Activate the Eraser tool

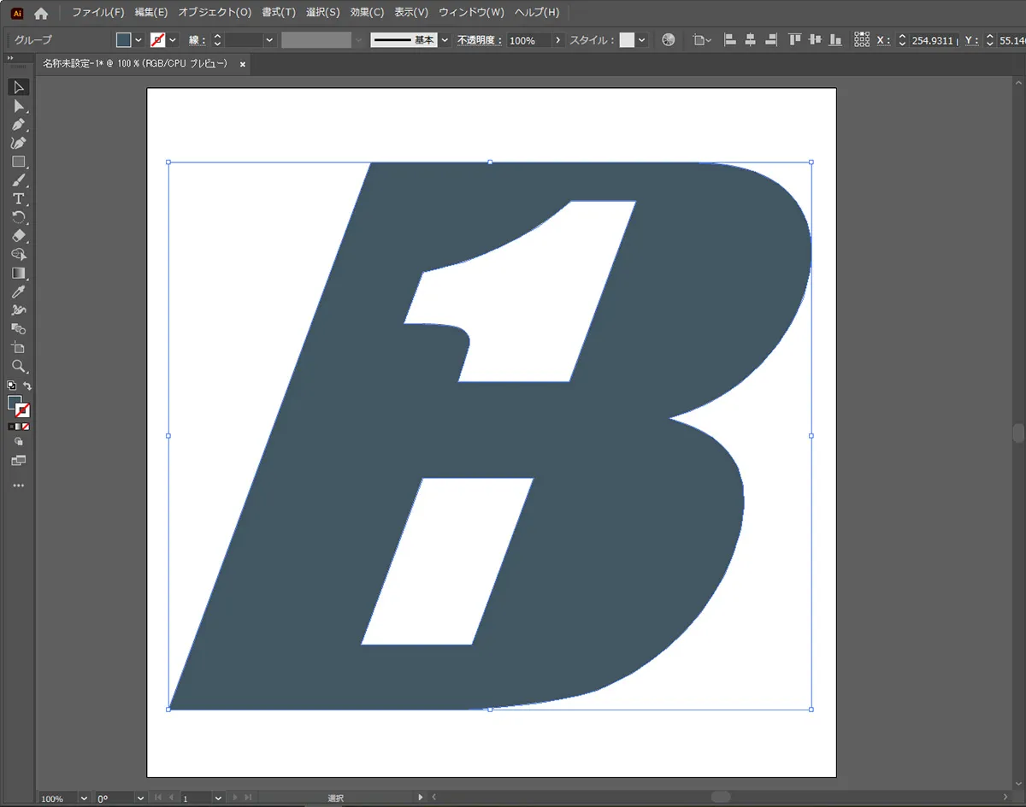18,236
